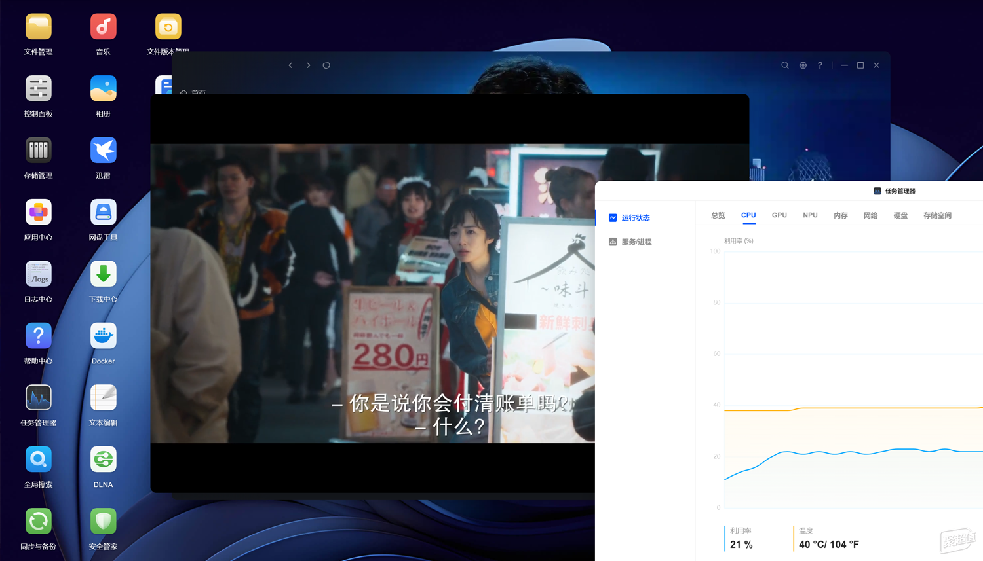Open the 全局搜索 global search app

(x=38, y=460)
